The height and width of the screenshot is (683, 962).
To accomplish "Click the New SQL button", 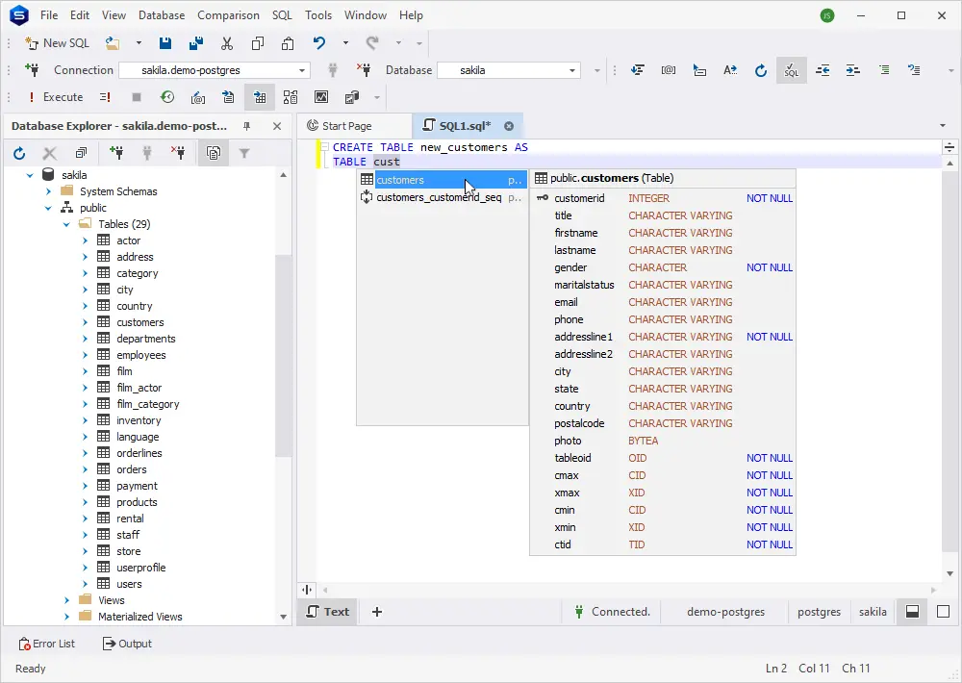I will coord(57,43).
